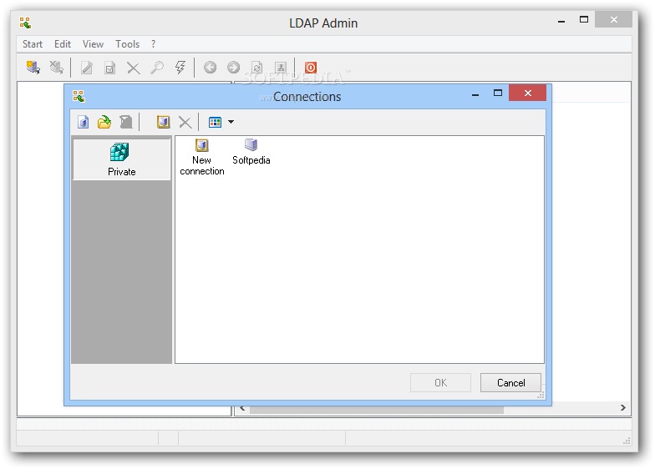Click the Search magnifier icon
The image size is (655, 469).
[x=157, y=68]
